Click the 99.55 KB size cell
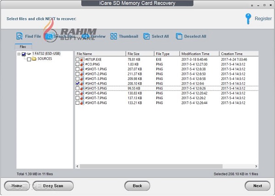Screen dimensions: 275x196 click(134, 88)
